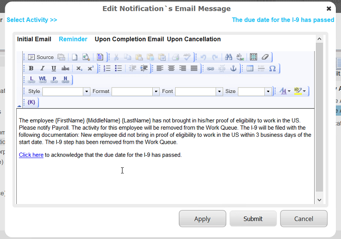The height and width of the screenshot is (239, 341).
Task: Click Paste as plain text icon
Action: click(150, 57)
